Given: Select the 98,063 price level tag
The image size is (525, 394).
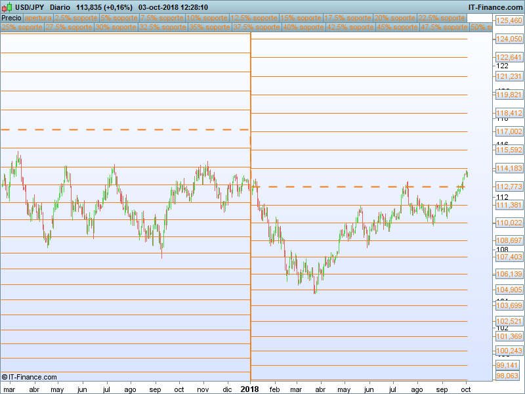Looking at the screenshot, I should 509,376.
